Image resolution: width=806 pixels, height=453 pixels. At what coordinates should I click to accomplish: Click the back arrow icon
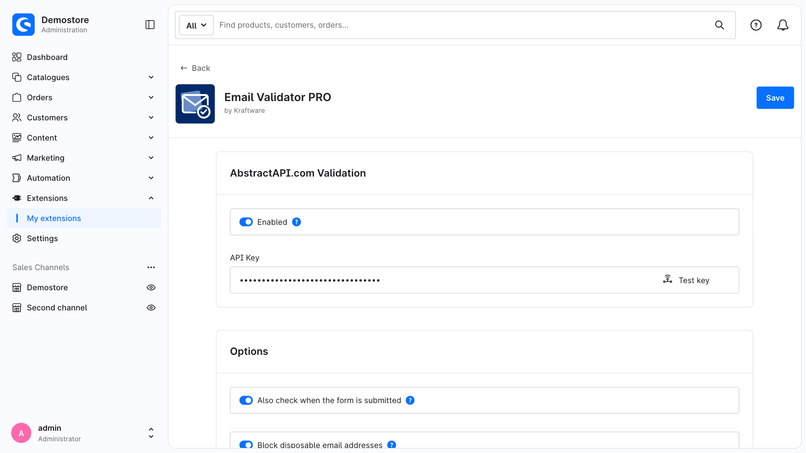[184, 68]
